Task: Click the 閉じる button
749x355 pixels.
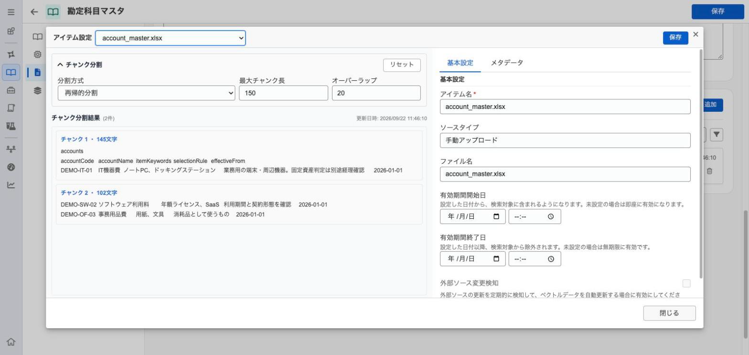Action: click(x=669, y=313)
